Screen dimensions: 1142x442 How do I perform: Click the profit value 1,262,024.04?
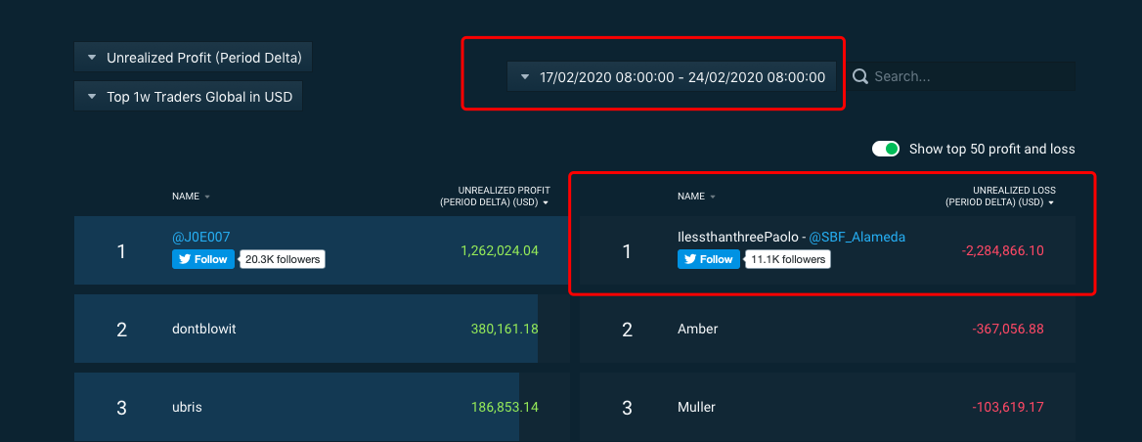500,251
